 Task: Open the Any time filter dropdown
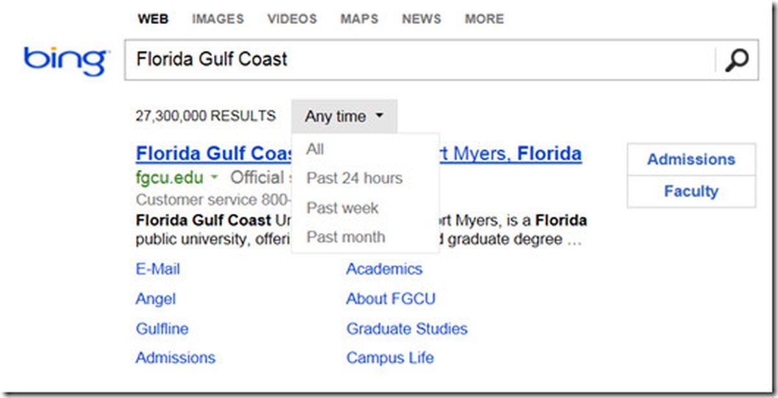tap(344, 117)
